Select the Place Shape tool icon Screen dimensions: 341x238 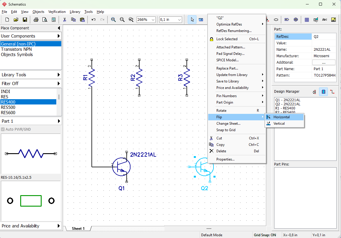pos(316,20)
